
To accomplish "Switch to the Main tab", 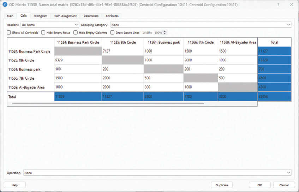I will tap(10, 16).
